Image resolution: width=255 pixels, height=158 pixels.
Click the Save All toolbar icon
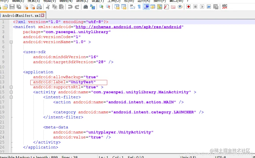pos(19,7)
